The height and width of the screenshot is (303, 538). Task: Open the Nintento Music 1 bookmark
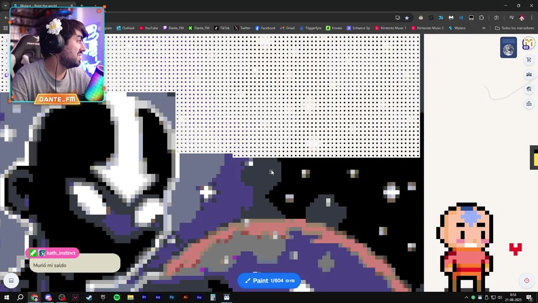pyautogui.click(x=390, y=28)
